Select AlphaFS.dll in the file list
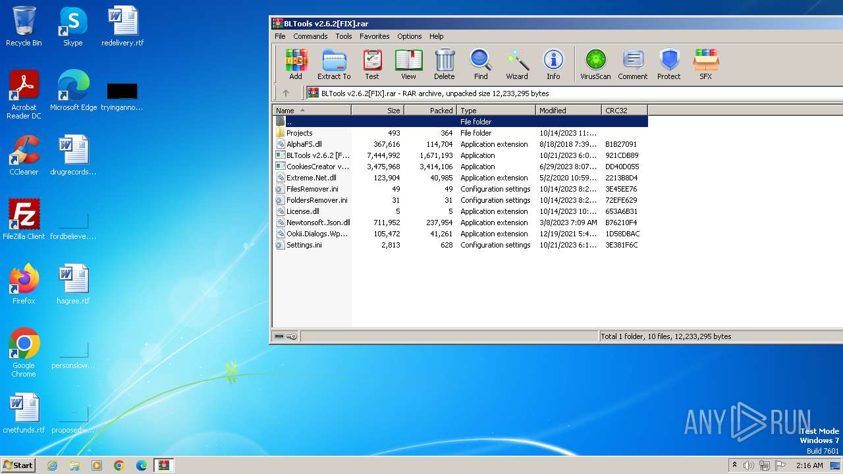 (460, 144)
